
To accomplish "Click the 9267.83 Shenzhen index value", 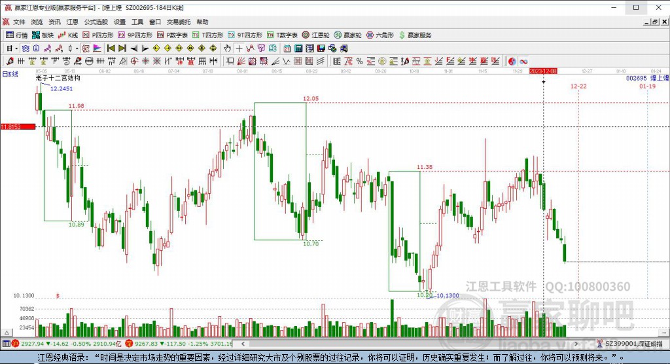I will tap(147, 344).
